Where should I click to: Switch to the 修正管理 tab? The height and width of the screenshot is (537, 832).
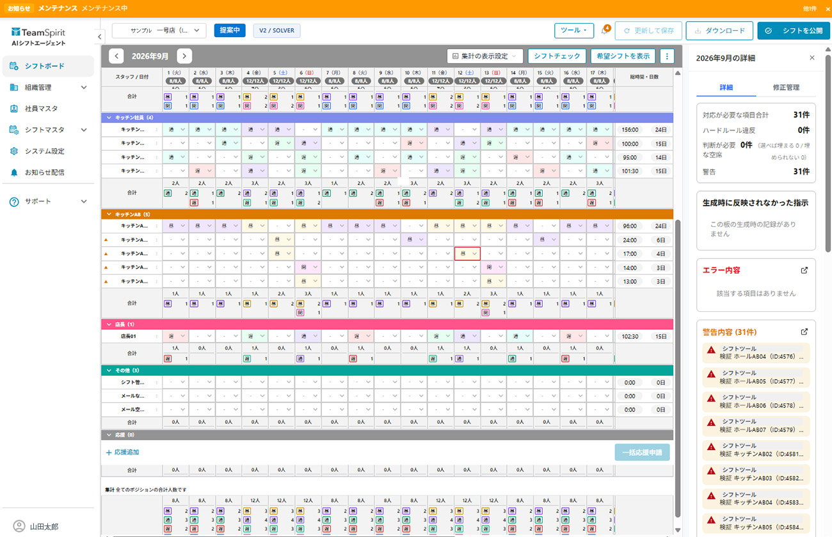click(x=786, y=88)
